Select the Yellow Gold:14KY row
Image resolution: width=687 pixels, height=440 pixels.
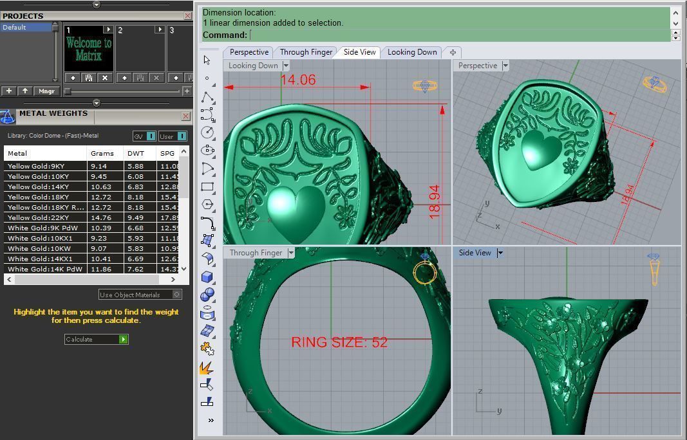tap(92, 187)
